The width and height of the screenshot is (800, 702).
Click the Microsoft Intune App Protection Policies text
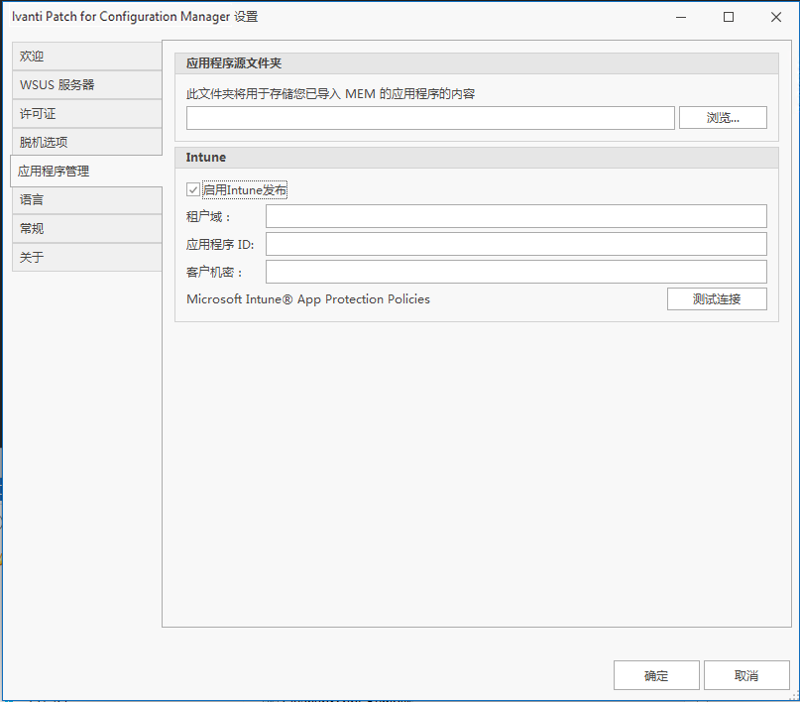point(308,299)
